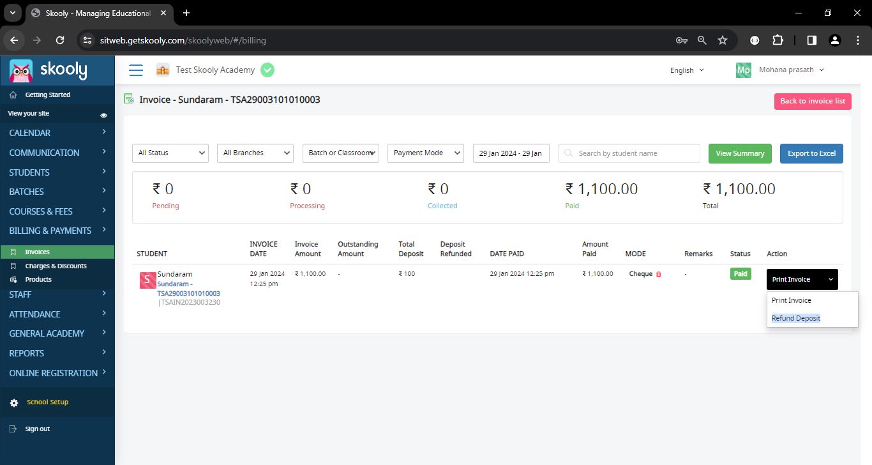Click the View Summary button

tap(740, 153)
